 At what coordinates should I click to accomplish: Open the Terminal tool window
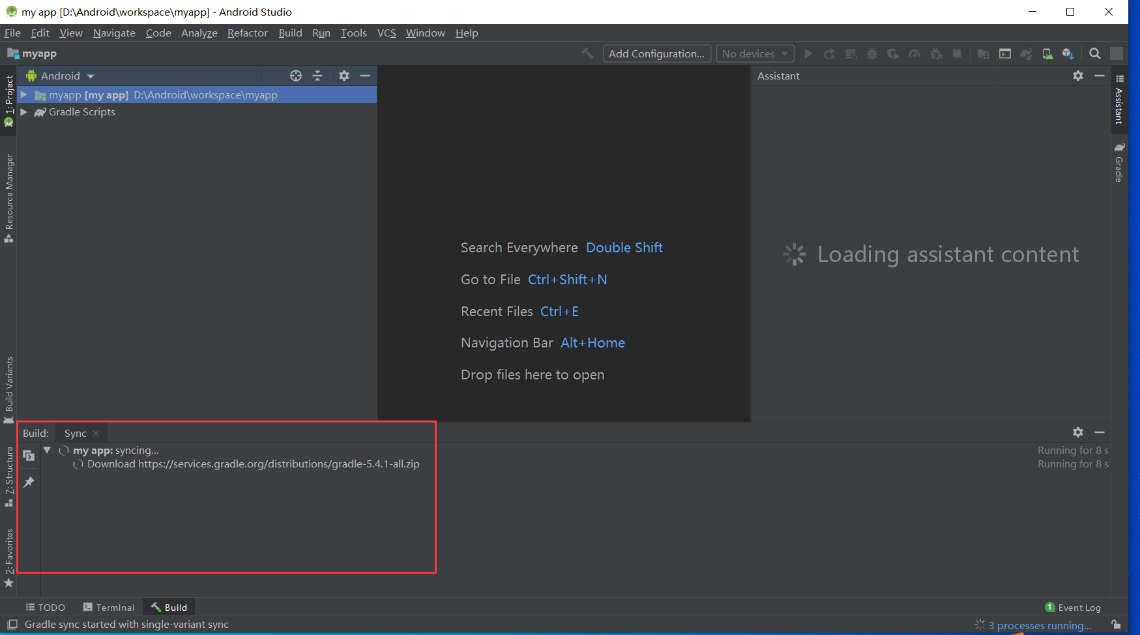click(x=108, y=607)
